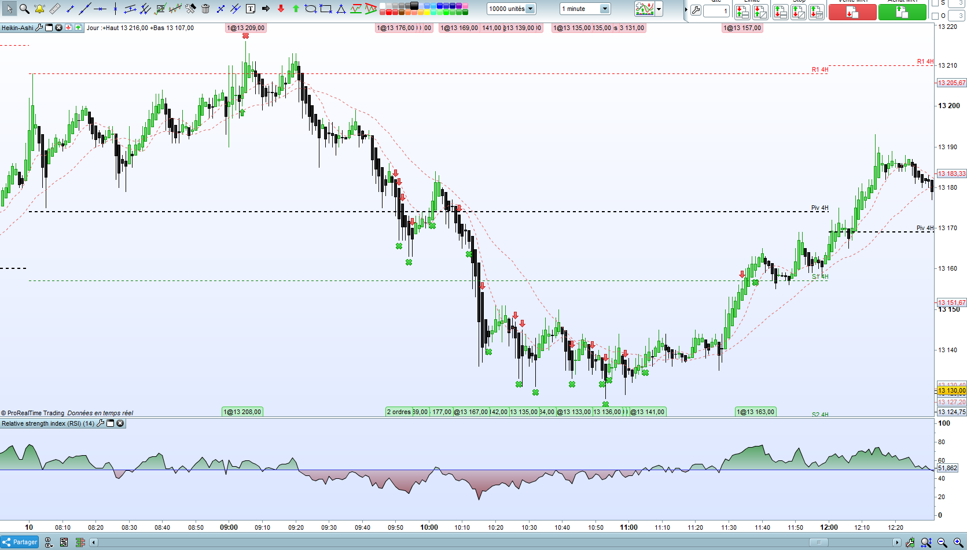This screenshot has height=550, width=967.
Task: Click the Heikin-Ashi panel title
Action: pyautogui.click(x=17, y=28)
